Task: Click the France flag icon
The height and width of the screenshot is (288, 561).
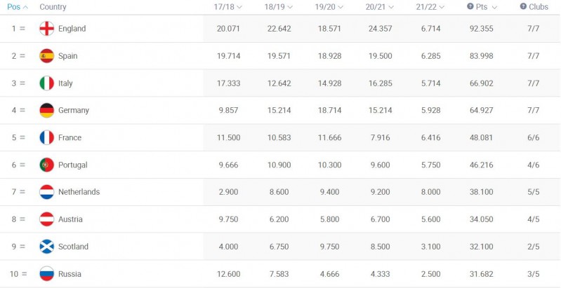Action: [x=46, y=138]
